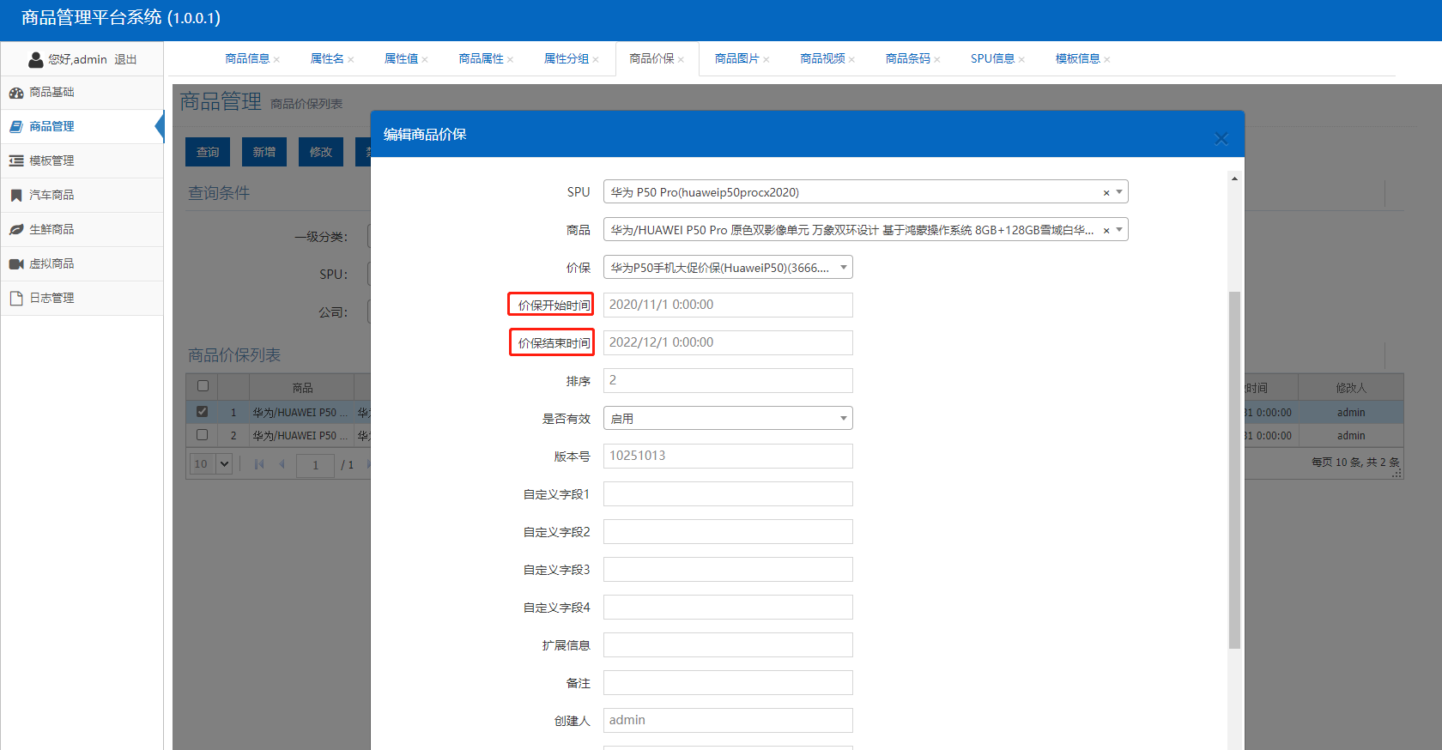Click the 虚拟商品 video camera icon
This screenshot has width=1442, height=750.
pyautogui.click(x=16, y=264)
